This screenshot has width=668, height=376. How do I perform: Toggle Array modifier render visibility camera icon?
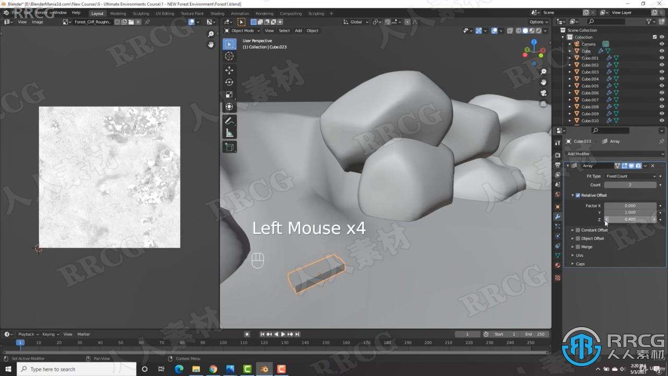coord(638,166)
